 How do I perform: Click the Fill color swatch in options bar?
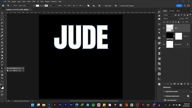click(37, 6)
